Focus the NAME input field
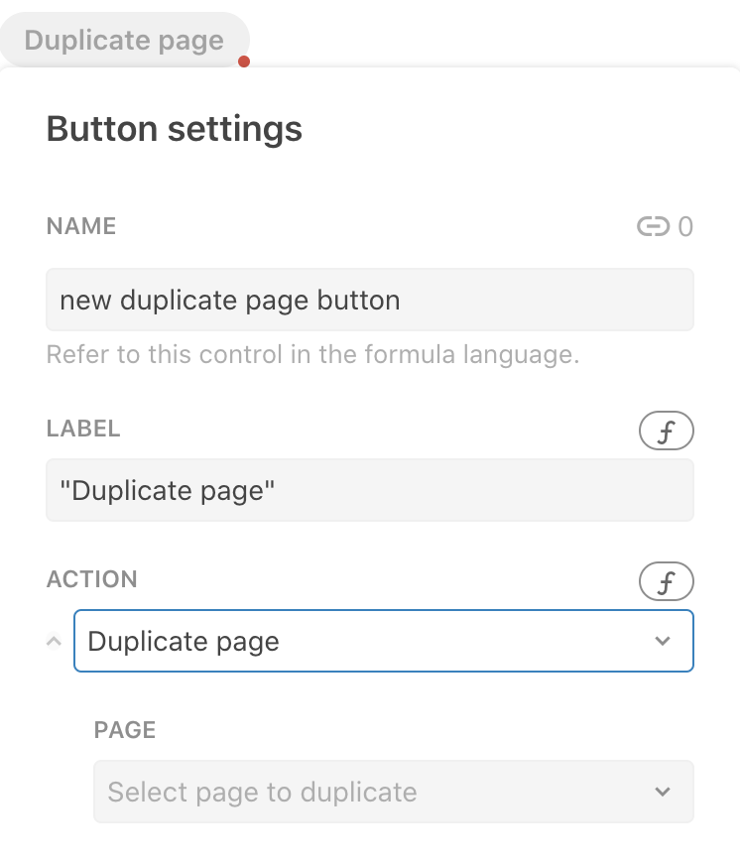Screen dimensions: 740x863 (x=370, y=300)
